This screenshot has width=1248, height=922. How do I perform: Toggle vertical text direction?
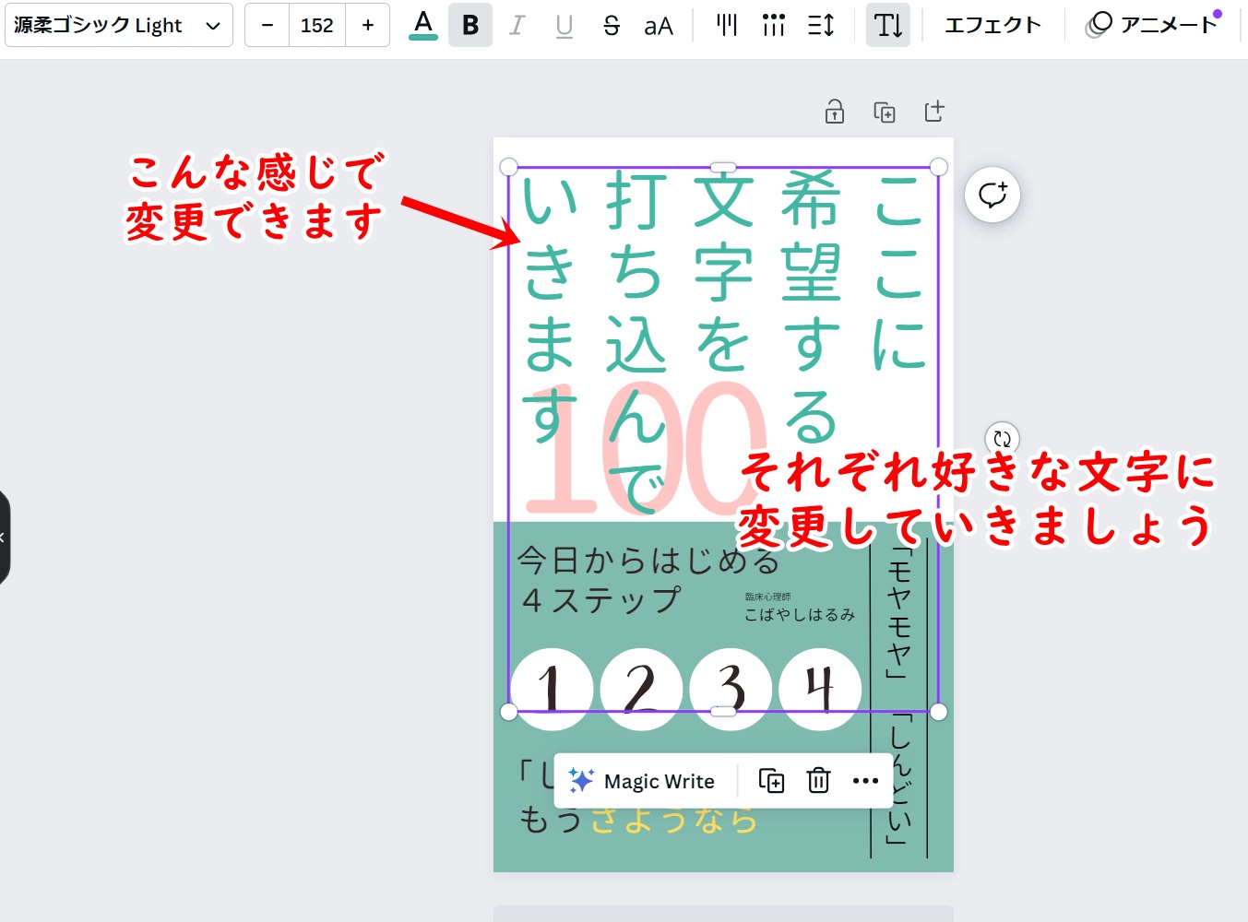pyautogui.click(x=888, y=25)
